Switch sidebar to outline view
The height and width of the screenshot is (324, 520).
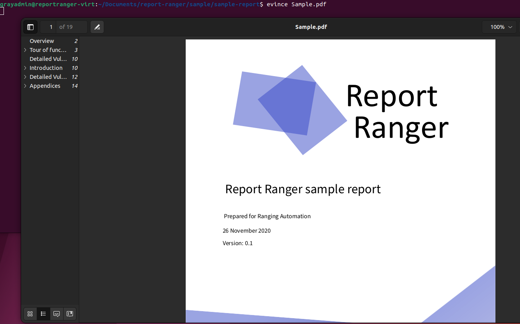tap(43, 313)
